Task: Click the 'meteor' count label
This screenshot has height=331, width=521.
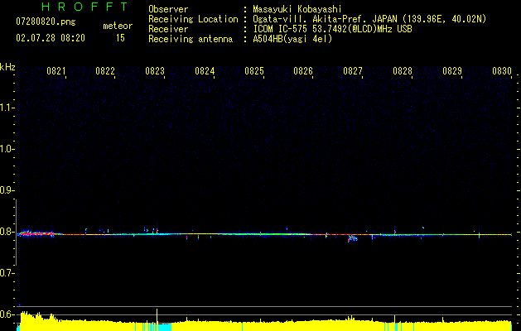Action: tap(118, 26)
